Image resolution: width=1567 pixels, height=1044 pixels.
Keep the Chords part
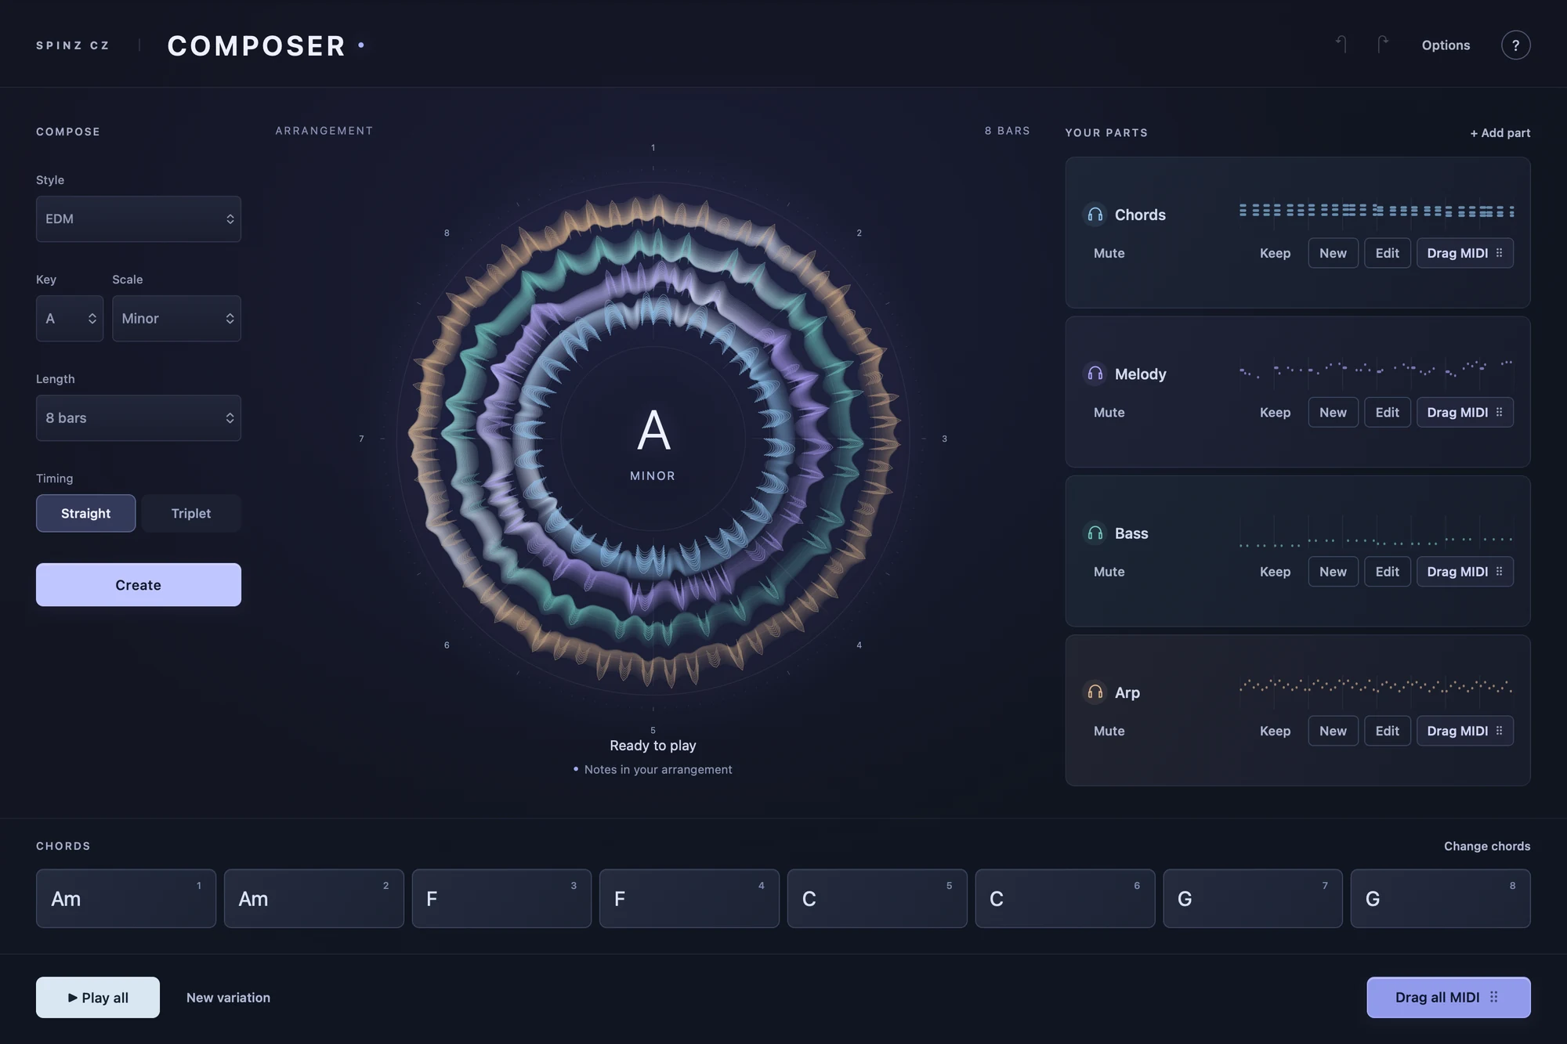click(x=1275, y=253)
